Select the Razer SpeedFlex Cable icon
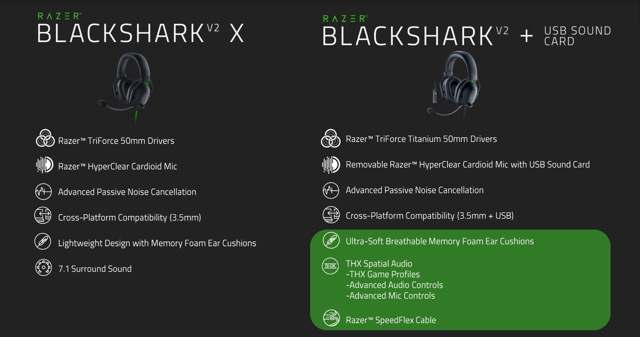640x337 pixels. [x=331, y=318]
